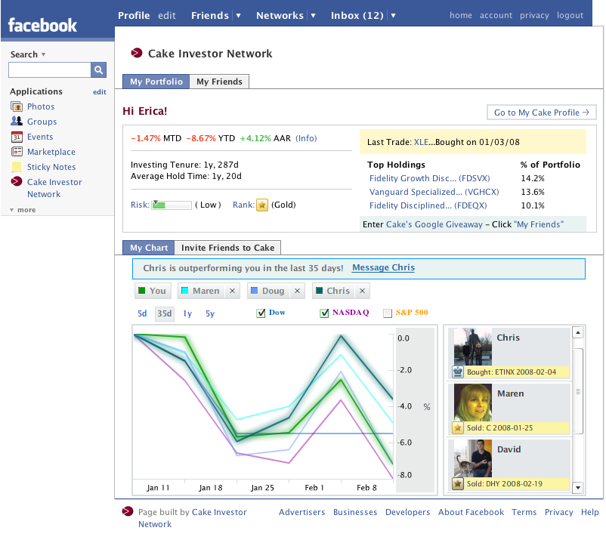Click the "My Friends" giveaway link
The width and height of the screenshot is (606, 543).
[x=539, y=224]
